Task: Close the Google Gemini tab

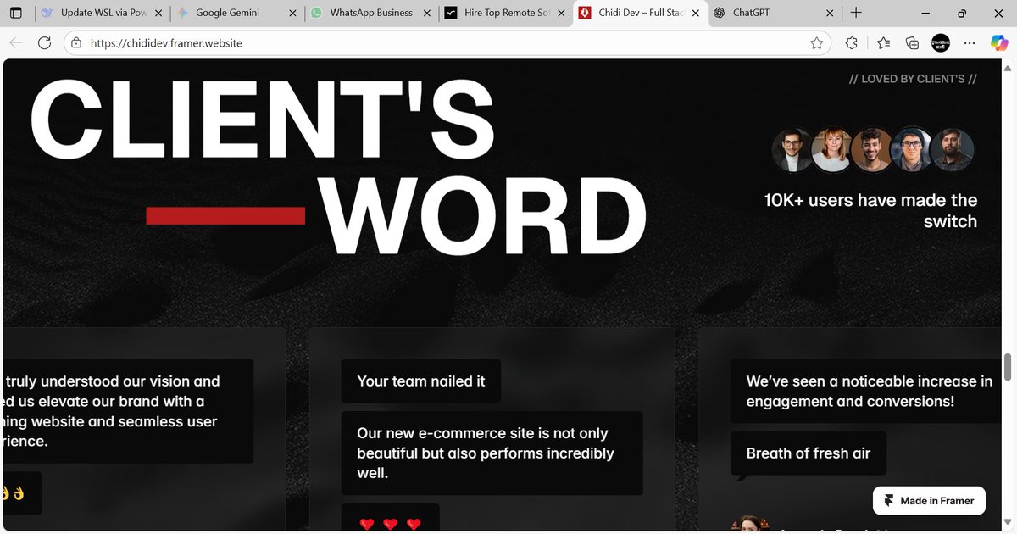Action: [x=293, y=13]
